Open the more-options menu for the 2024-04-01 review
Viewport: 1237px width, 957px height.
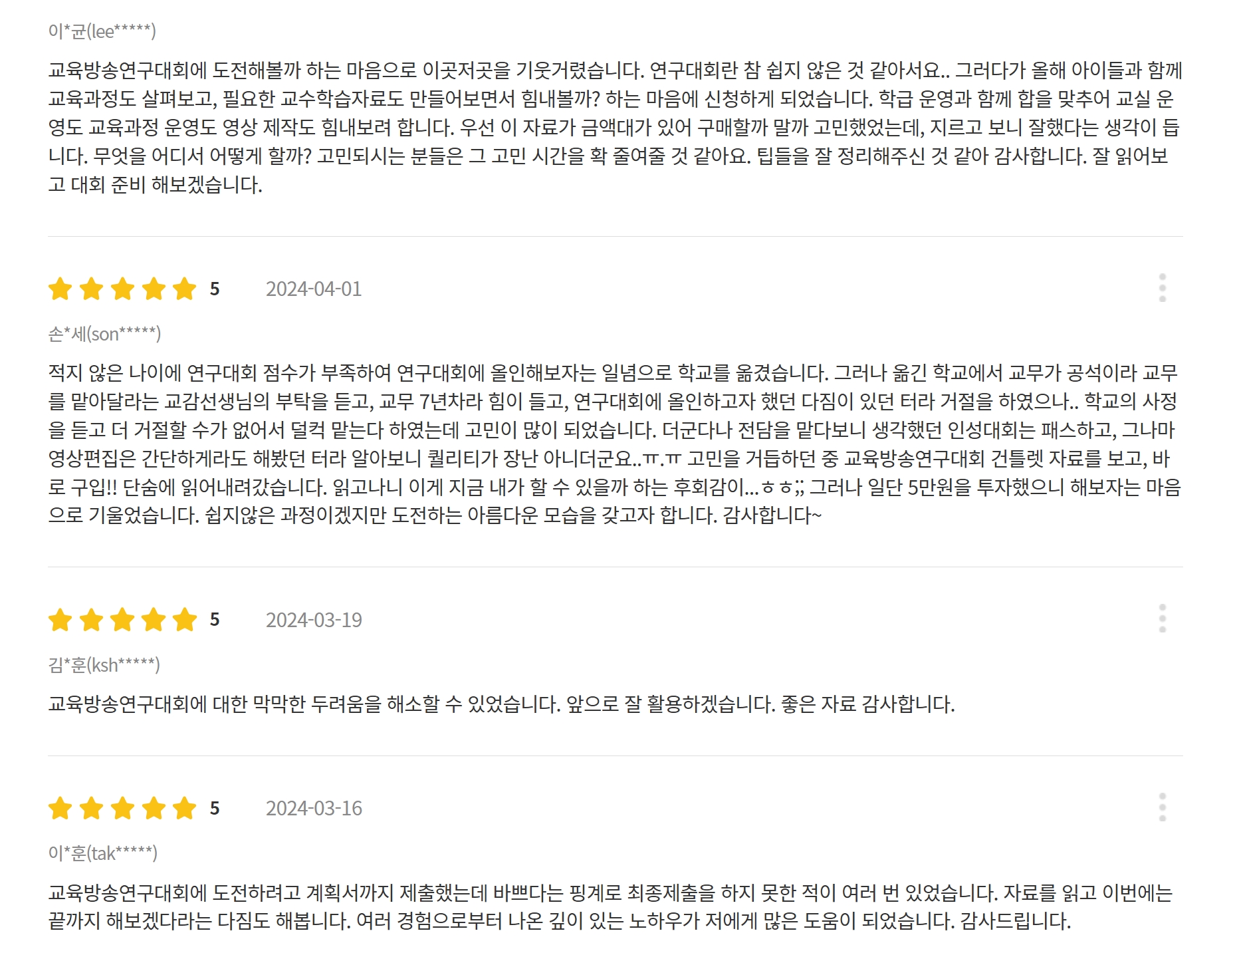point(1162,288)
